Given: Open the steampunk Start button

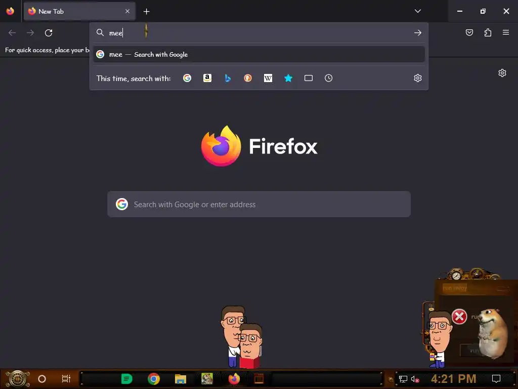Looking at the screenshot, I should pyautogui.click(x=18, y=379).
